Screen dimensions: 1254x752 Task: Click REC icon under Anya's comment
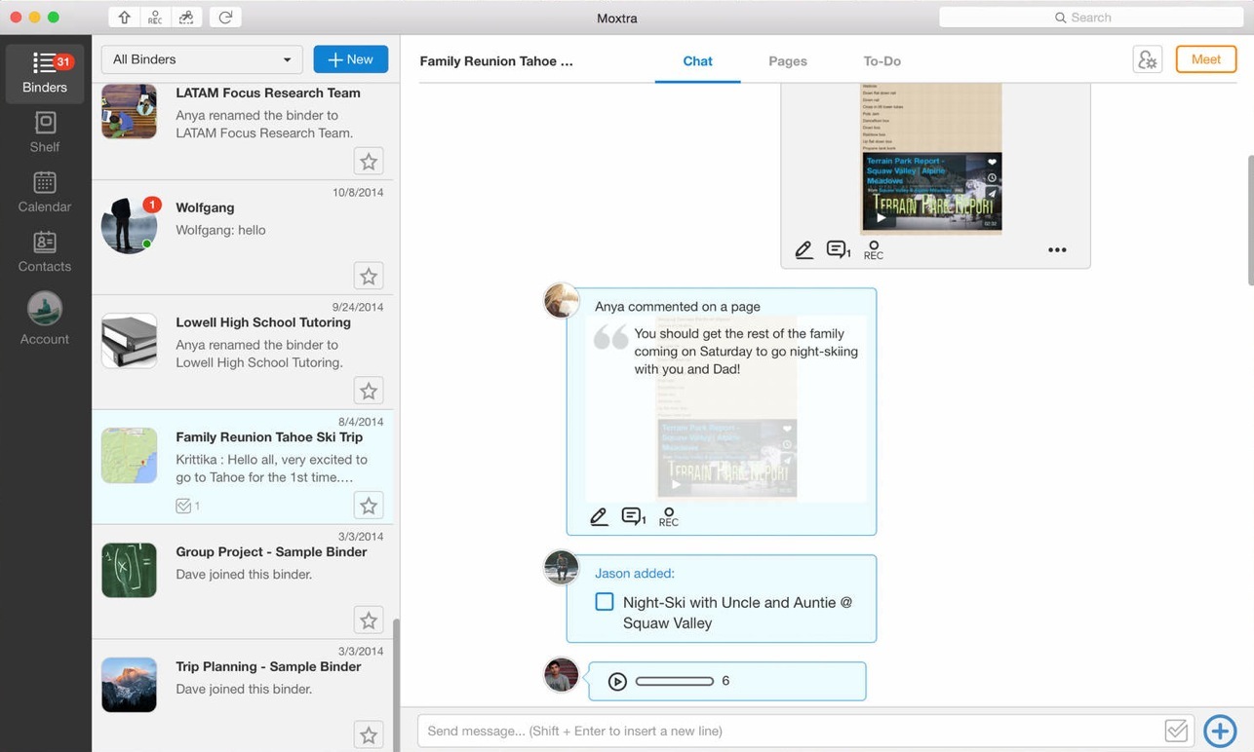668,517
